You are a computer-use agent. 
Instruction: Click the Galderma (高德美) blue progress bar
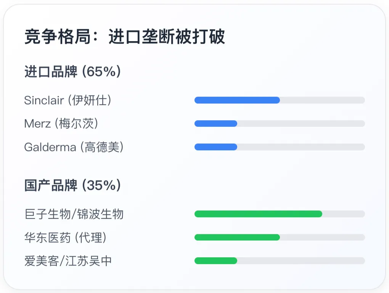(x=216, y=147)
